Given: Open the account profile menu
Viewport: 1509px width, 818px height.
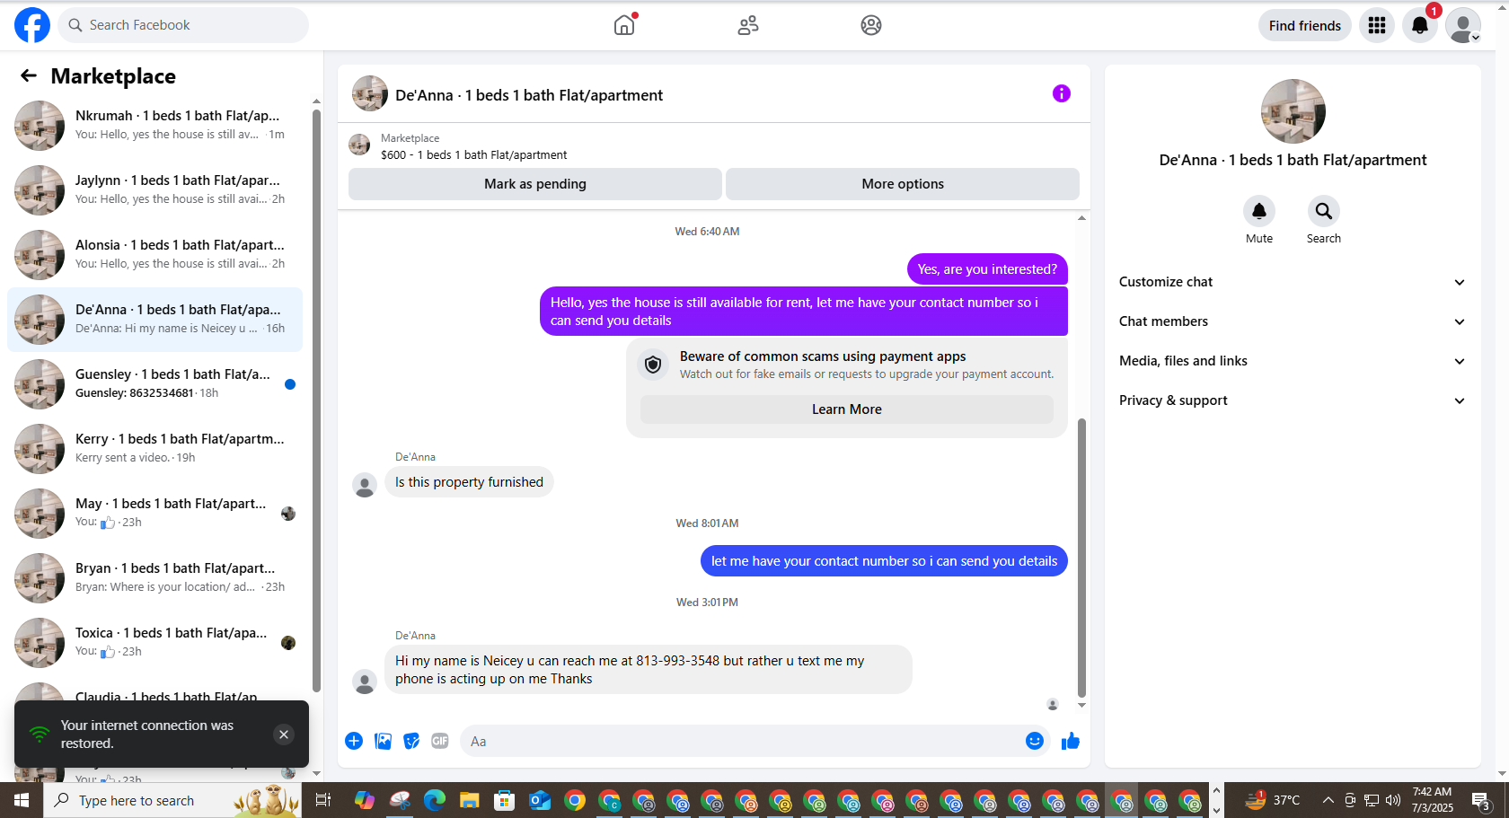Looking at the screenshot, I should (1463, 25).
